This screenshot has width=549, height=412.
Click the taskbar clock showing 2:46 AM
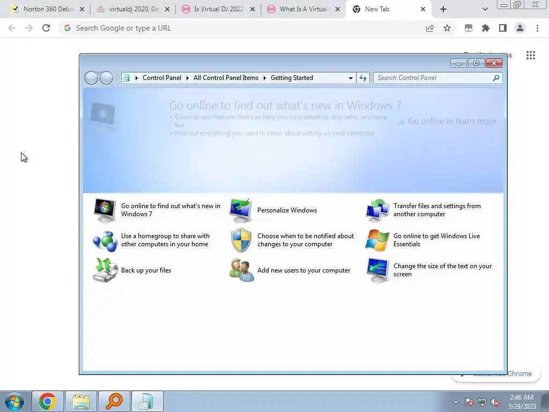tap(522, 402)
